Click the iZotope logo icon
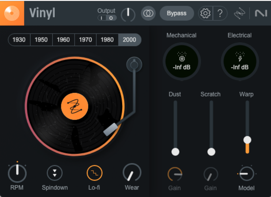The width and height of the screenshot is (271, 197). click(x=240, y=14)
